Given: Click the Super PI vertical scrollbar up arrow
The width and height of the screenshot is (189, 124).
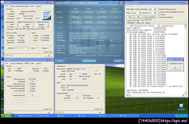Looking at the screenshot, I should click(186, 25).
